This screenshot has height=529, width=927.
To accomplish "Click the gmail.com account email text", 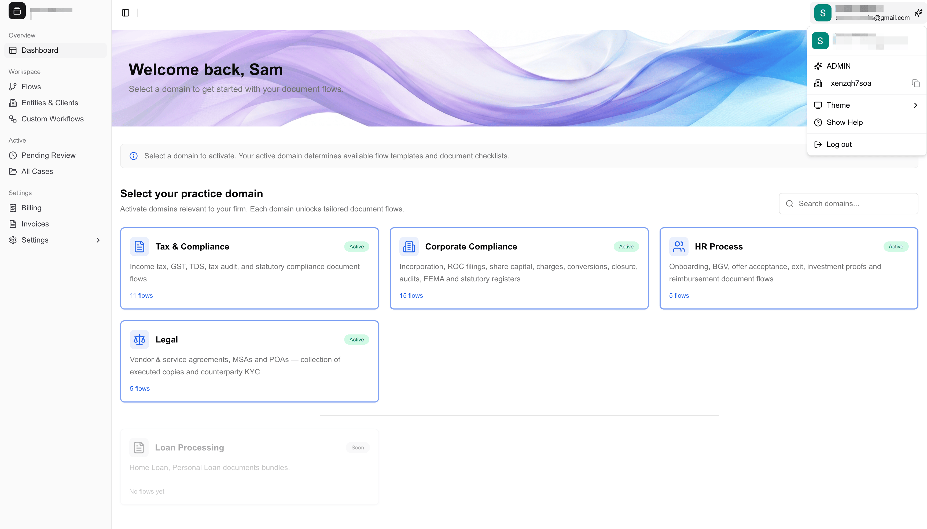I will (x=873, y=18).
